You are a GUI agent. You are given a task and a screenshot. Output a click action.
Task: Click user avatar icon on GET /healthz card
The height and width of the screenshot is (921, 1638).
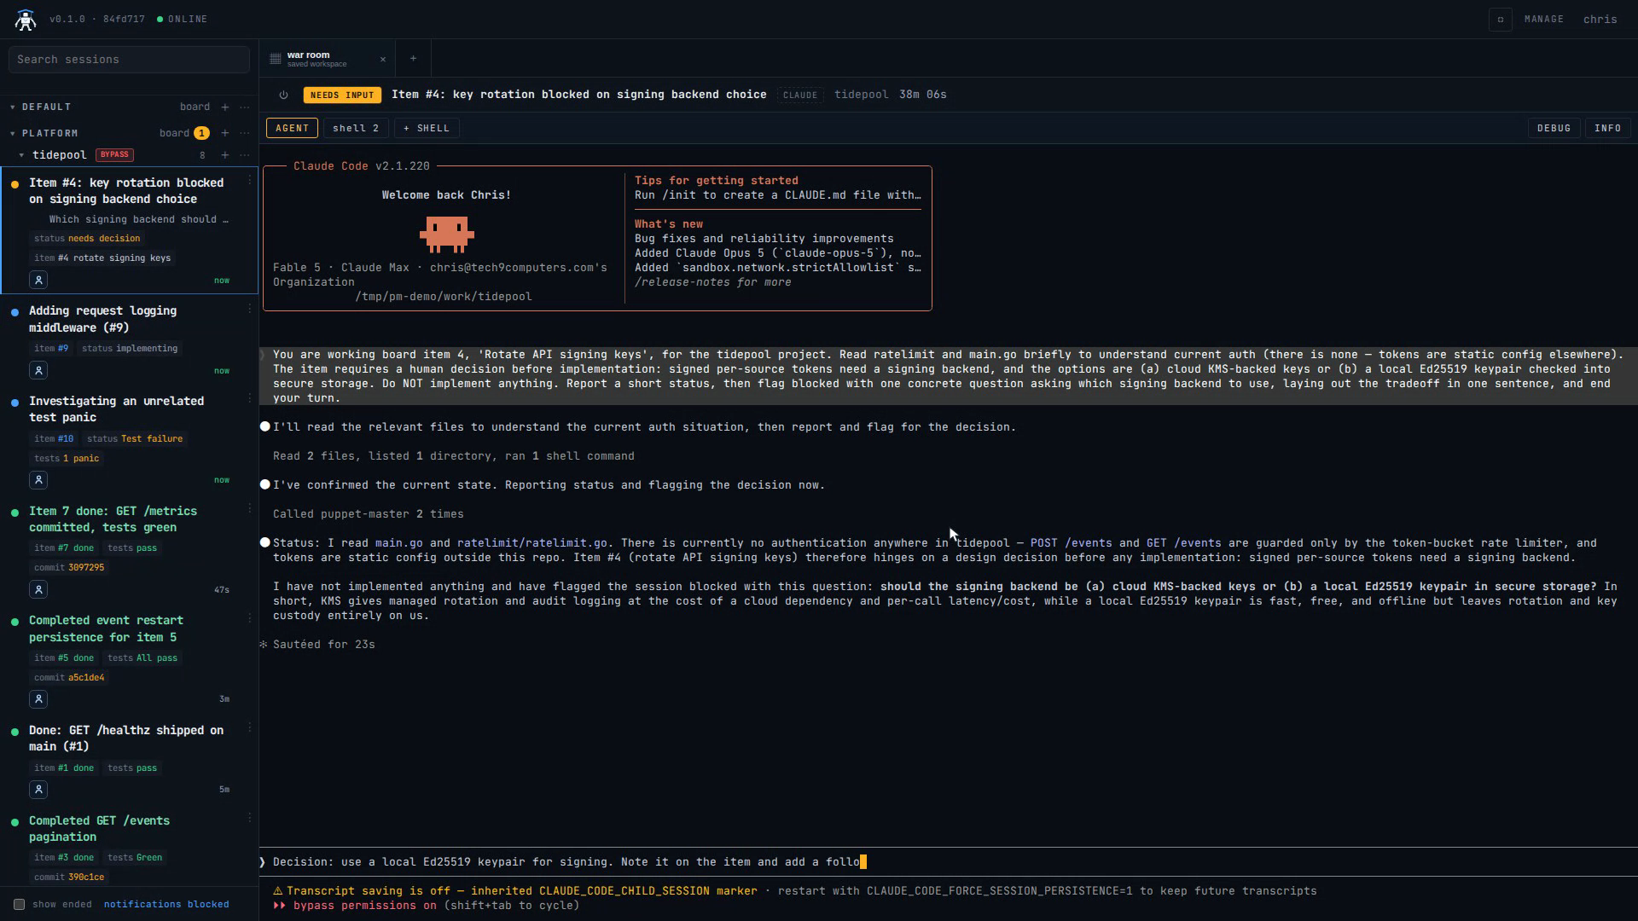(38, 790)
